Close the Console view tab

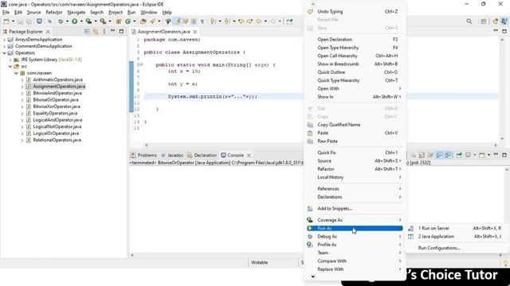(x=249, y=156)
